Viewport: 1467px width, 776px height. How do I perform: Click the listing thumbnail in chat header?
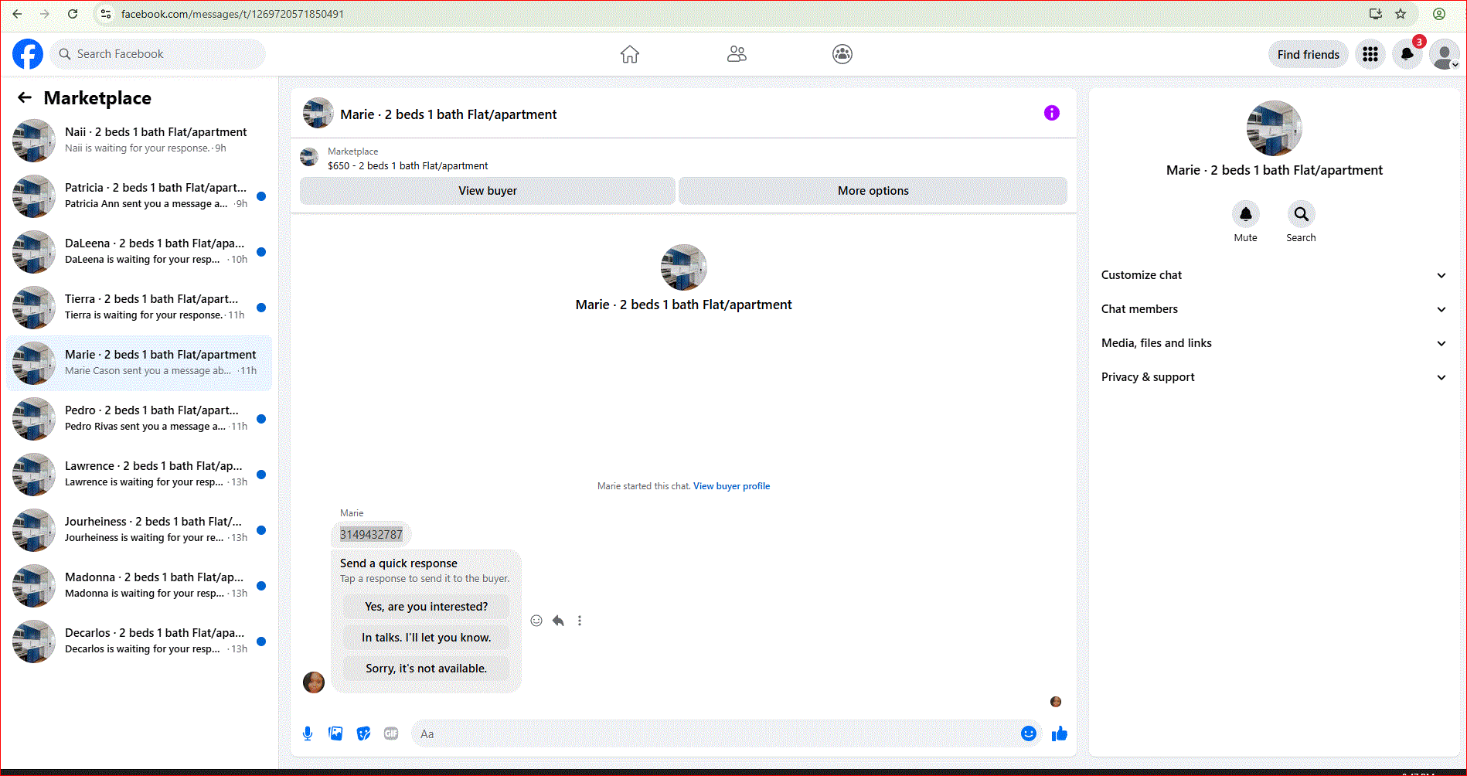coord(318,114)
